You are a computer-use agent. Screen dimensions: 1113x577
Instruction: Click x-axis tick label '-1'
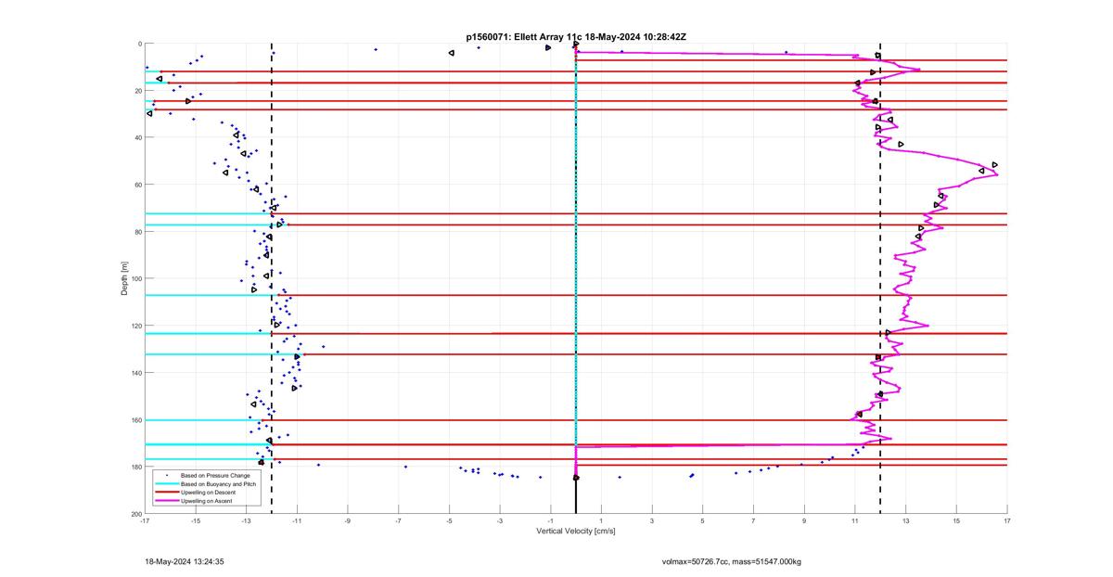550,520
